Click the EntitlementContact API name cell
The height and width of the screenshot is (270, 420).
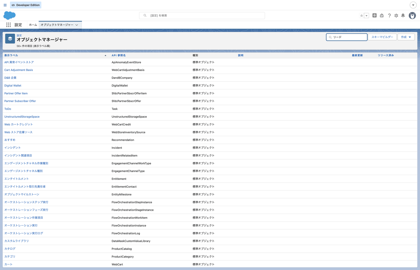tap(124, 187)
